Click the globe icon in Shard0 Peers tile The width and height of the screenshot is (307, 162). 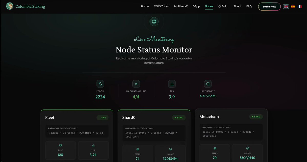[138, 149]
